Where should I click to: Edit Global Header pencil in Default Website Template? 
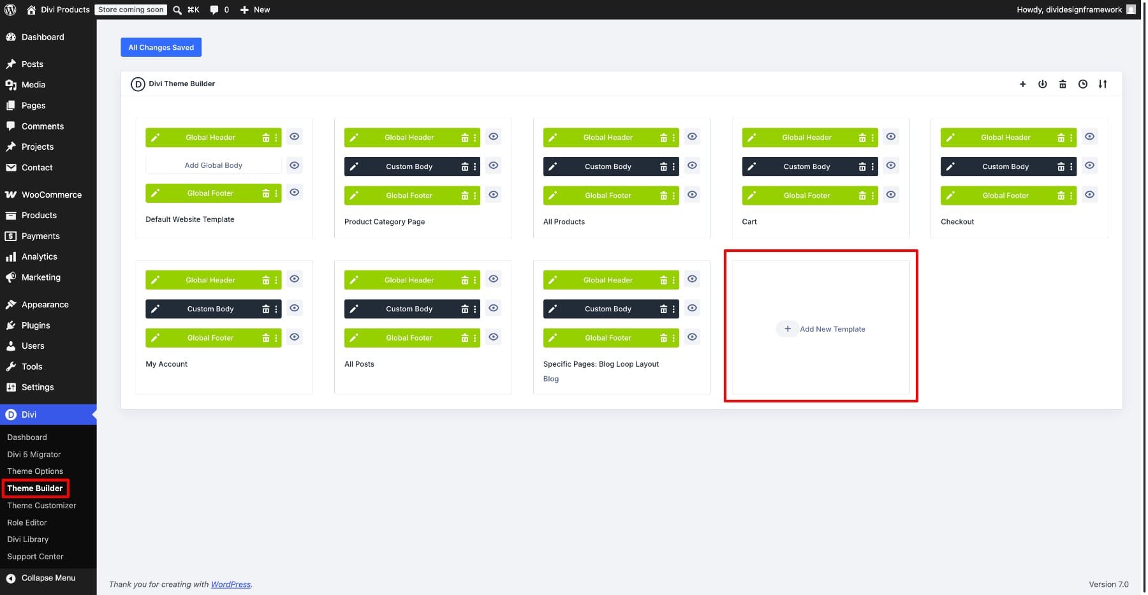[x=155, y=138]
